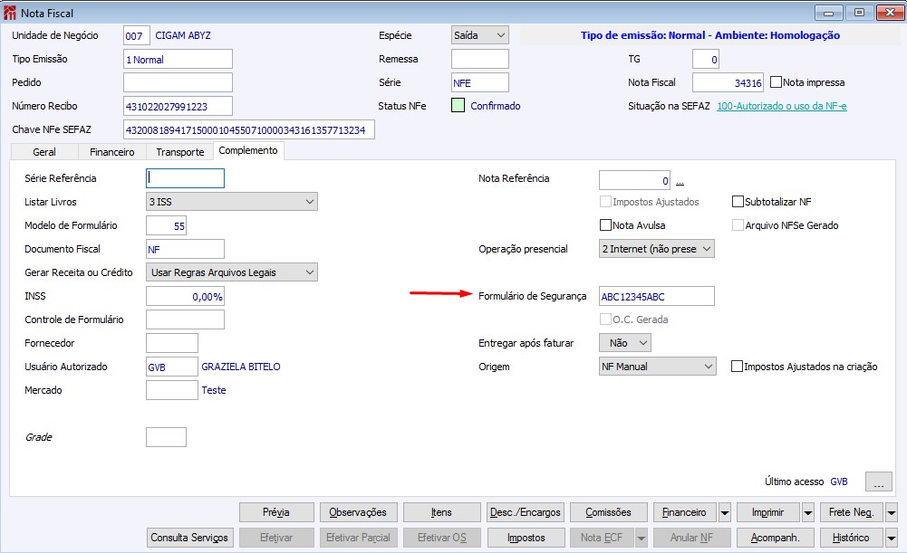Check the Nota Avulsa option
The width and height of the screenshot is (907, 553).
(x=605, y=224)
